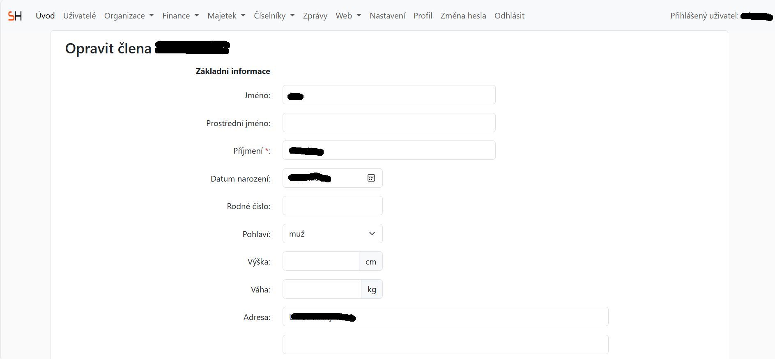Click into the Rodné číslo field
This screenshot has width=775, height=359.
(332, 206)
